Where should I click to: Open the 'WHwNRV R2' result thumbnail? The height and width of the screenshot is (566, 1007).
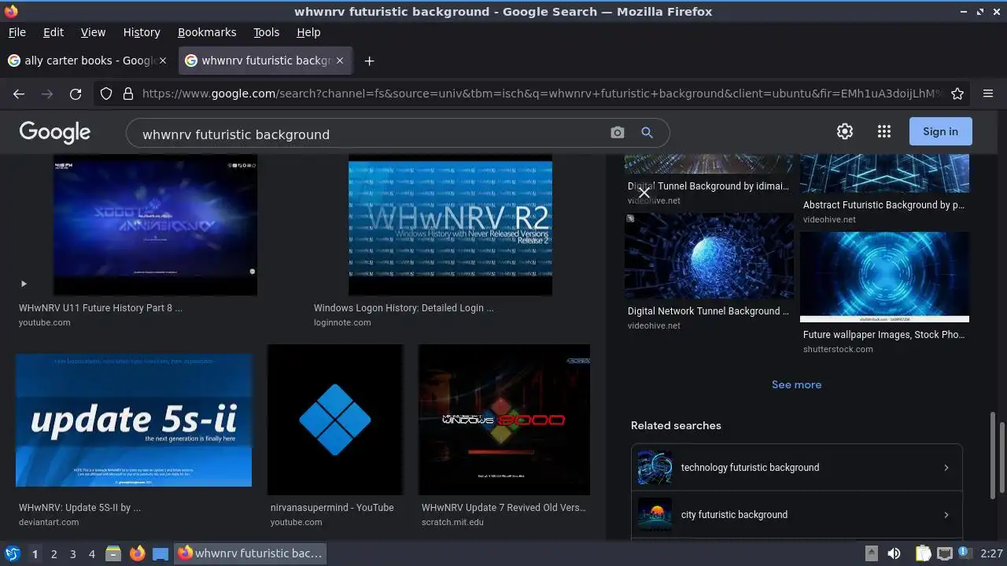point(450,225)
